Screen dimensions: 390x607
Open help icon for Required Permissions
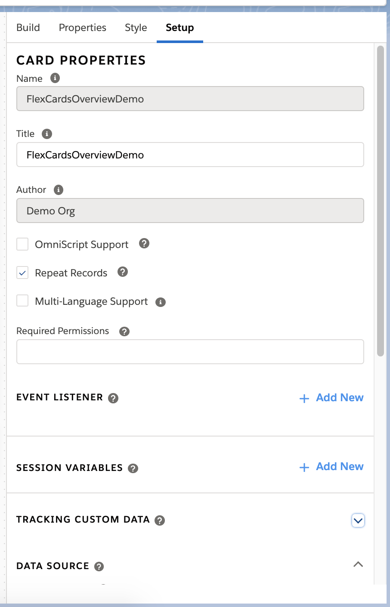point(124,331)
